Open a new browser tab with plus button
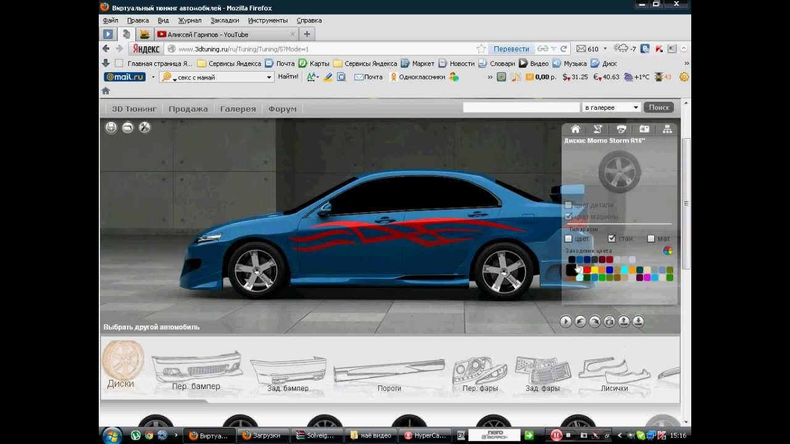Viewport: 790px width, 444px height. pyautogui.click(x=307, y=34)
